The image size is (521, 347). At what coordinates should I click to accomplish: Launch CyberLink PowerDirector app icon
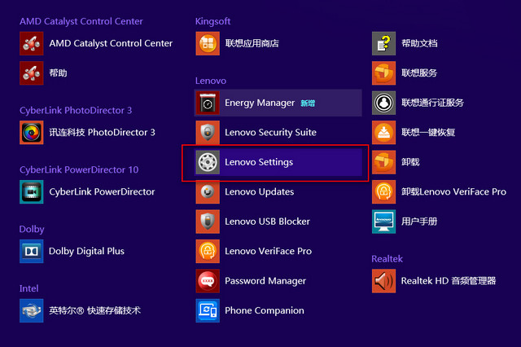click(32, 191)
